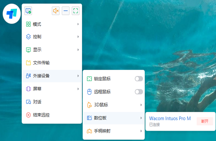Click the red 结束远控 icon
The height and width of the screenshot is (141, 216).
coord(28,115)
